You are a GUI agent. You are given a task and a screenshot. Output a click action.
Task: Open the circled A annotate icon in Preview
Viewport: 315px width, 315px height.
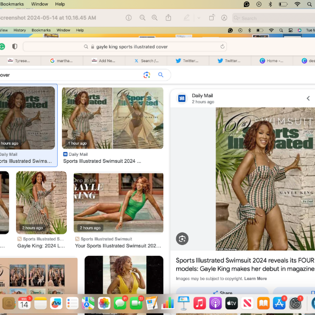(224, 18)
